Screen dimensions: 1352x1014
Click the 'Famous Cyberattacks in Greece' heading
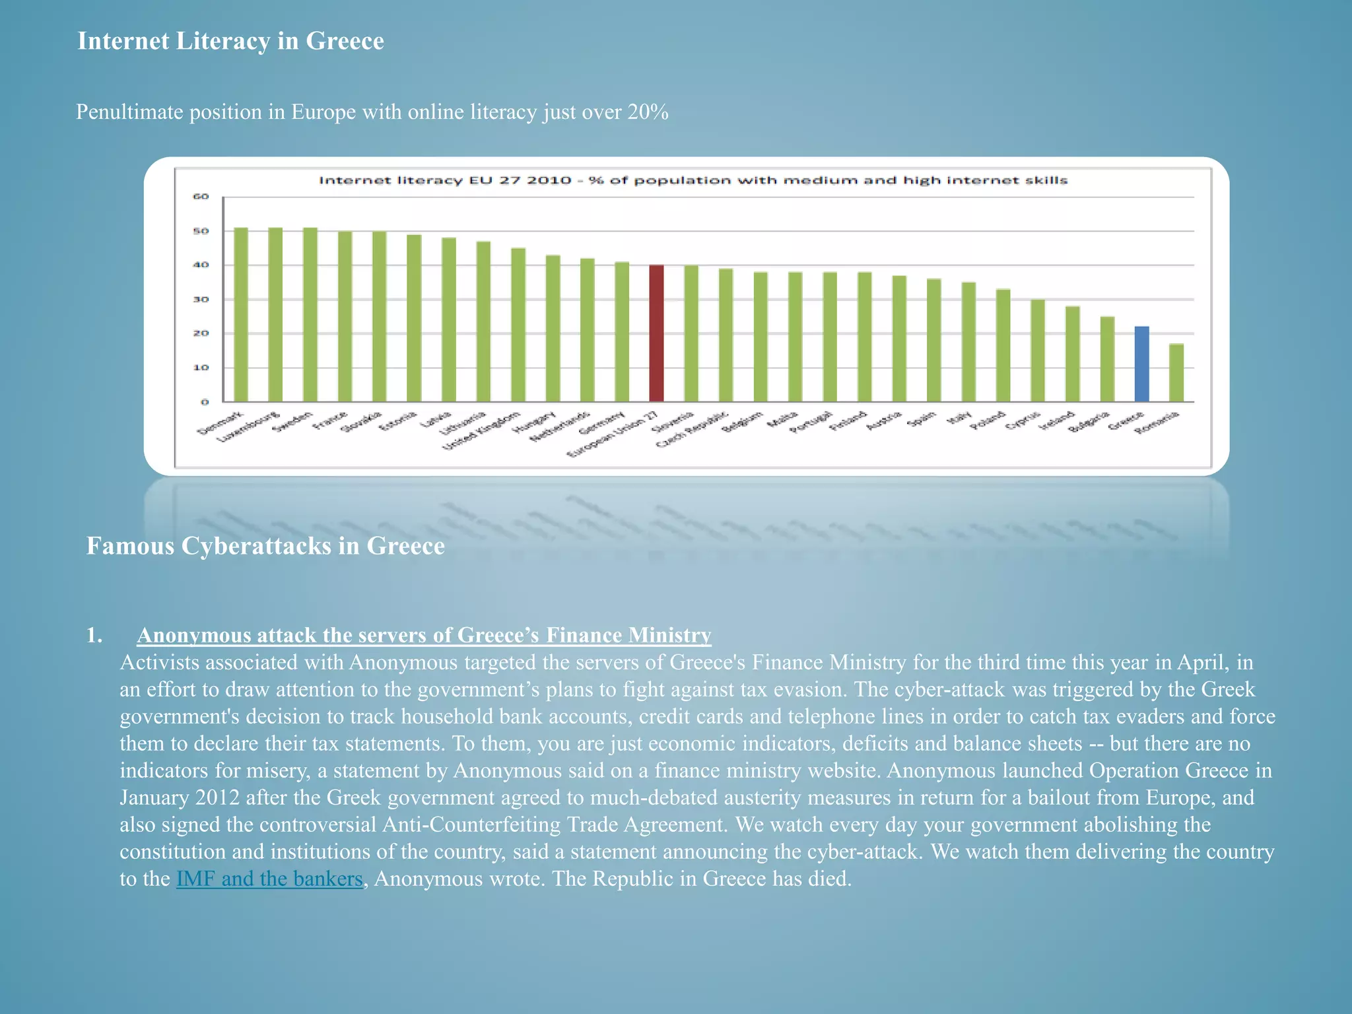coord(265,546)
